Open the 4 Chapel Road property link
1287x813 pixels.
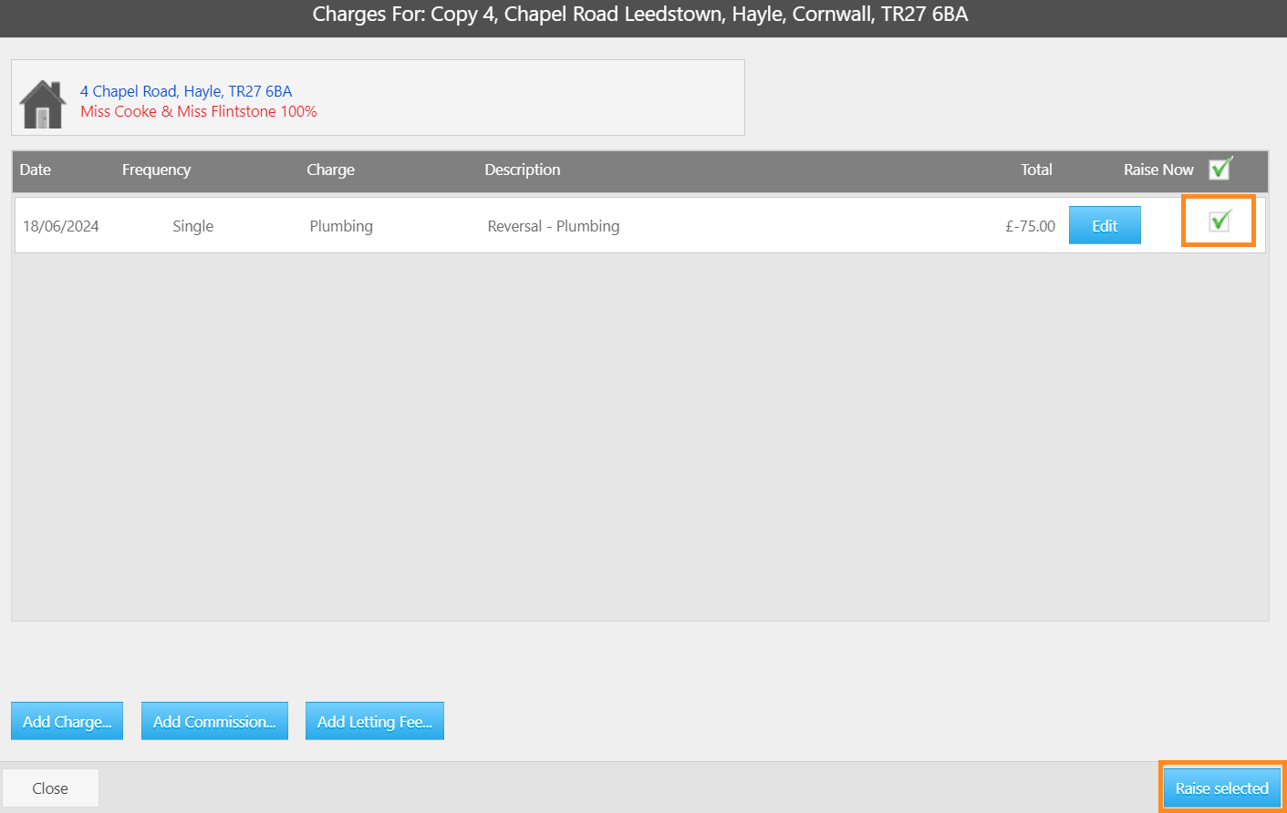click(x=186, y=91)
